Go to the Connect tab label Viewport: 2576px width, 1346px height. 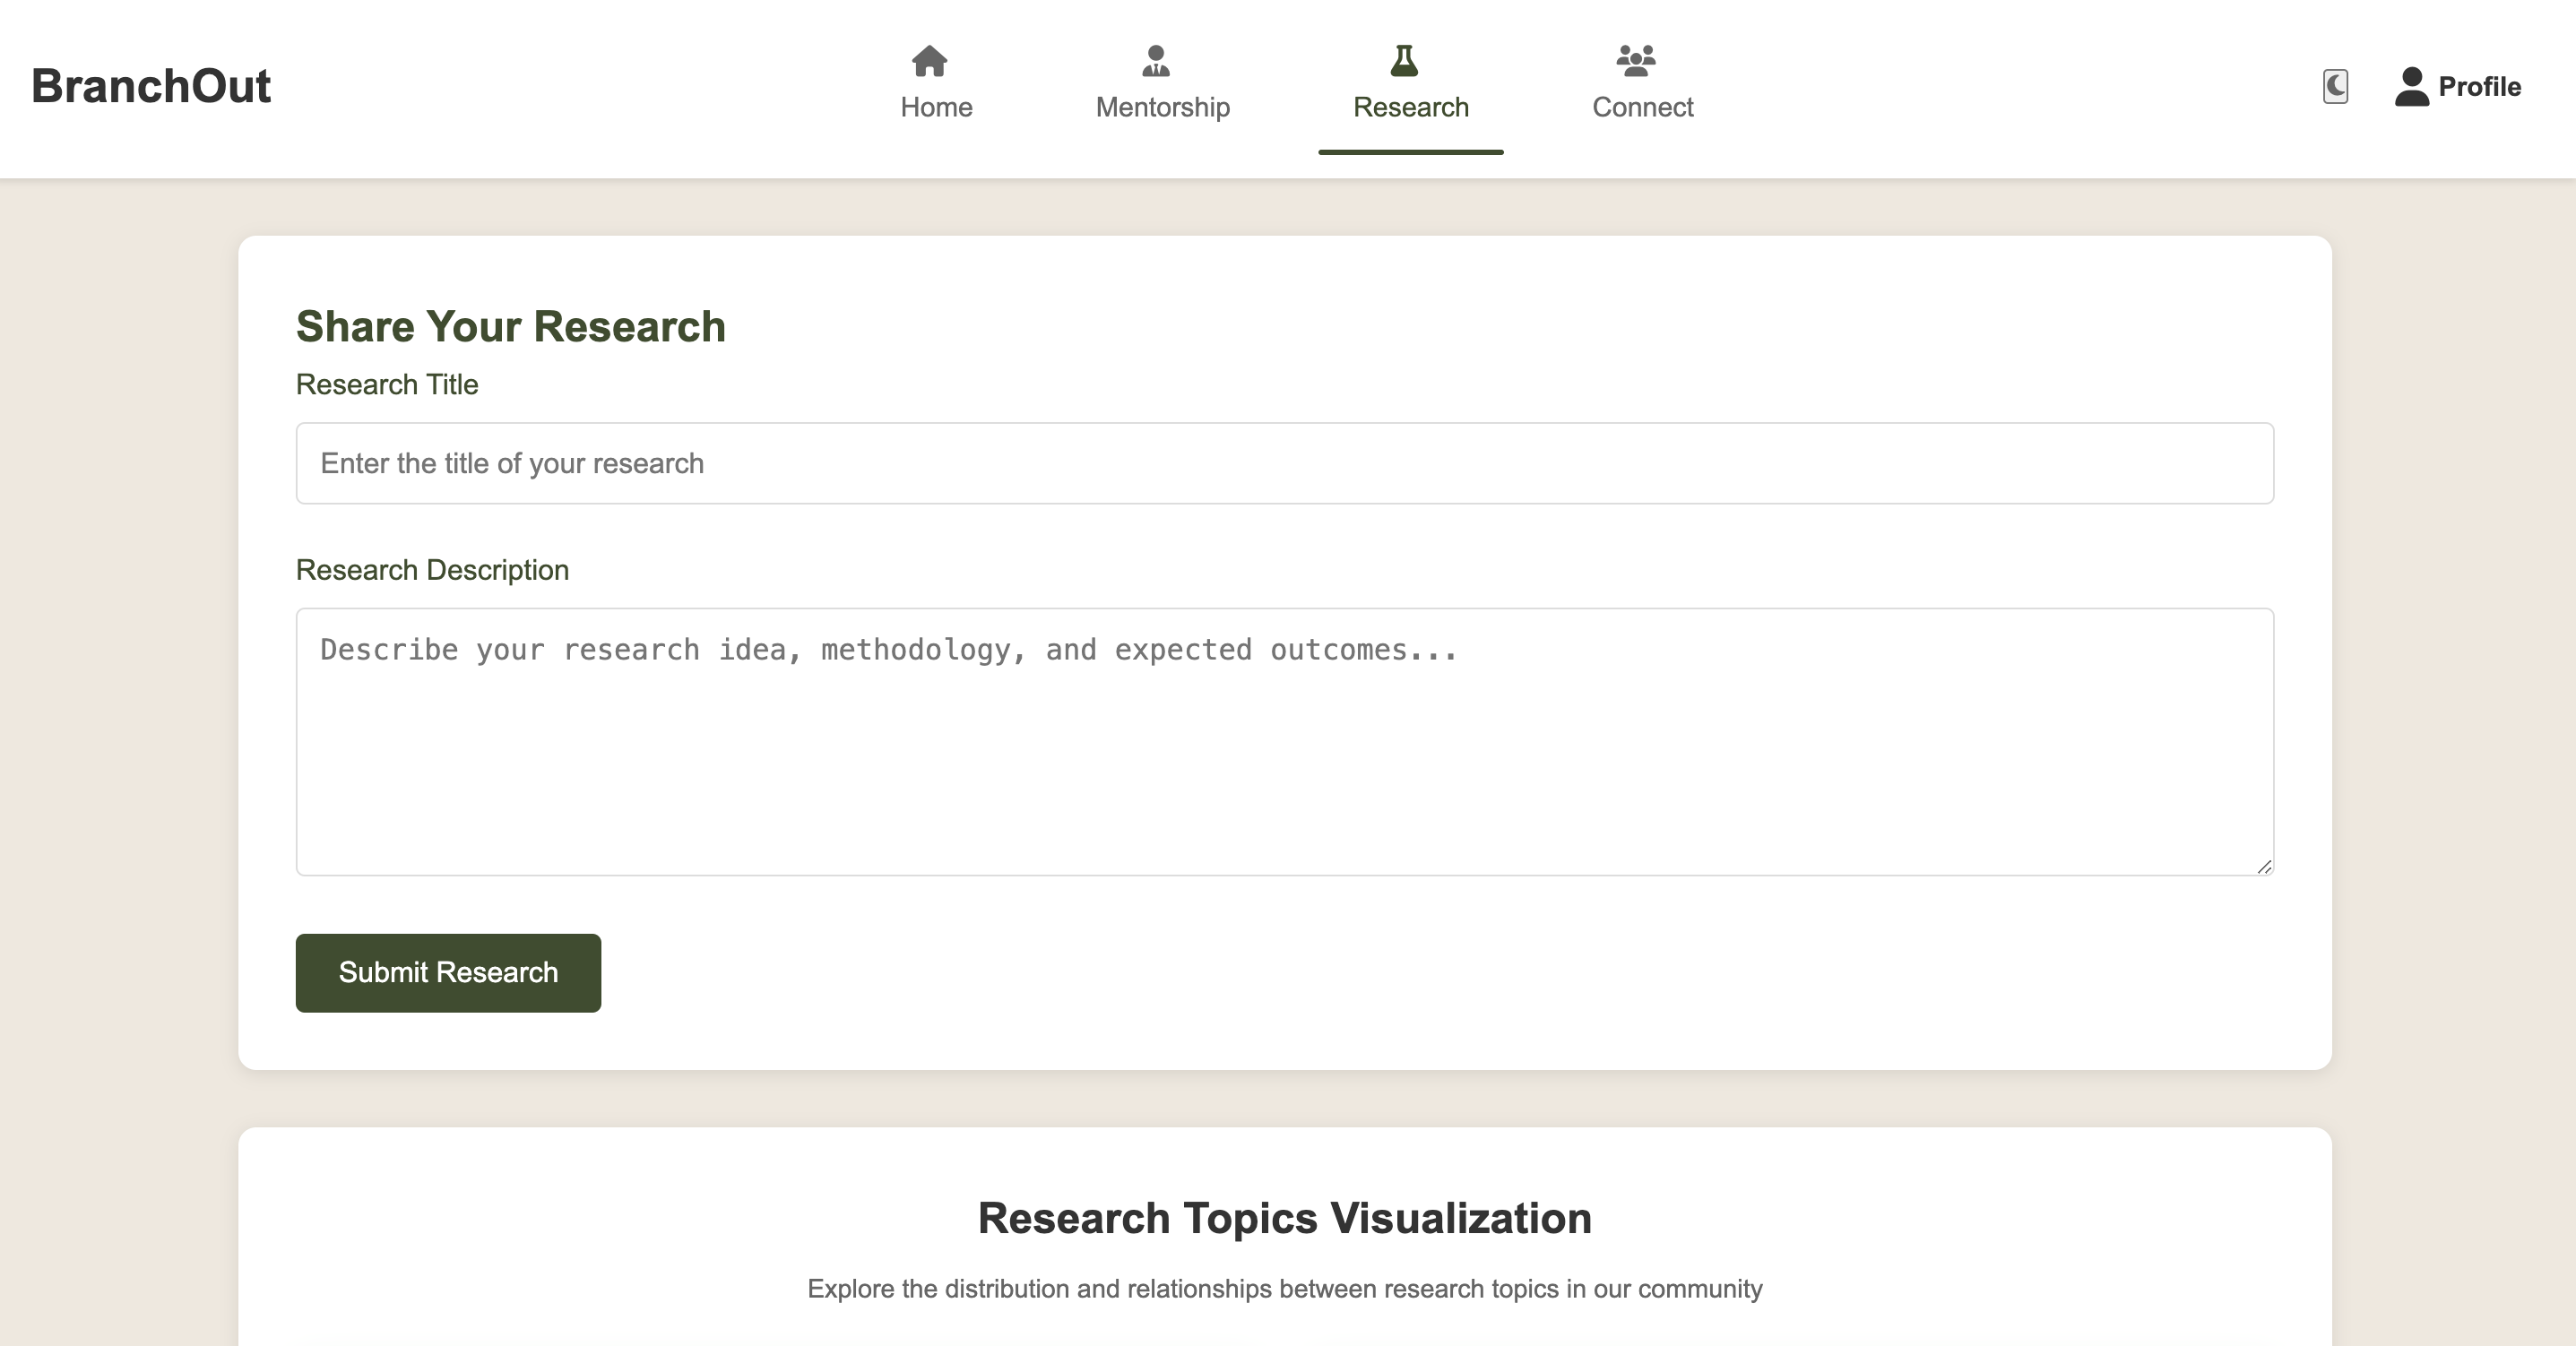click(x=1642, y=107)
